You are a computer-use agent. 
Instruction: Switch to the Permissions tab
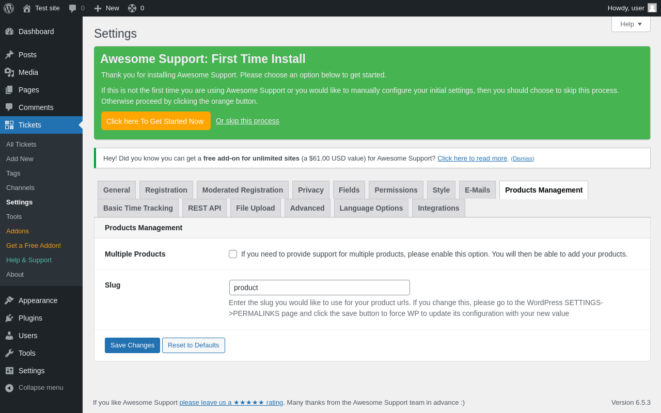(x=396, y=190)
